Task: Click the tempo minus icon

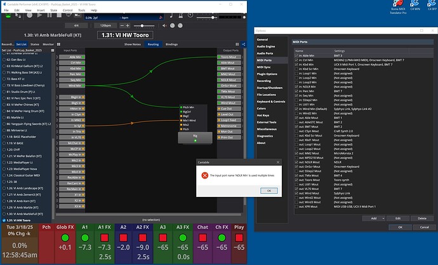Action: click(x=122, y=25)
